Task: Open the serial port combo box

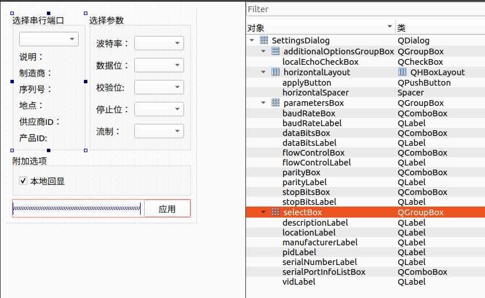Action: (49, 39)
